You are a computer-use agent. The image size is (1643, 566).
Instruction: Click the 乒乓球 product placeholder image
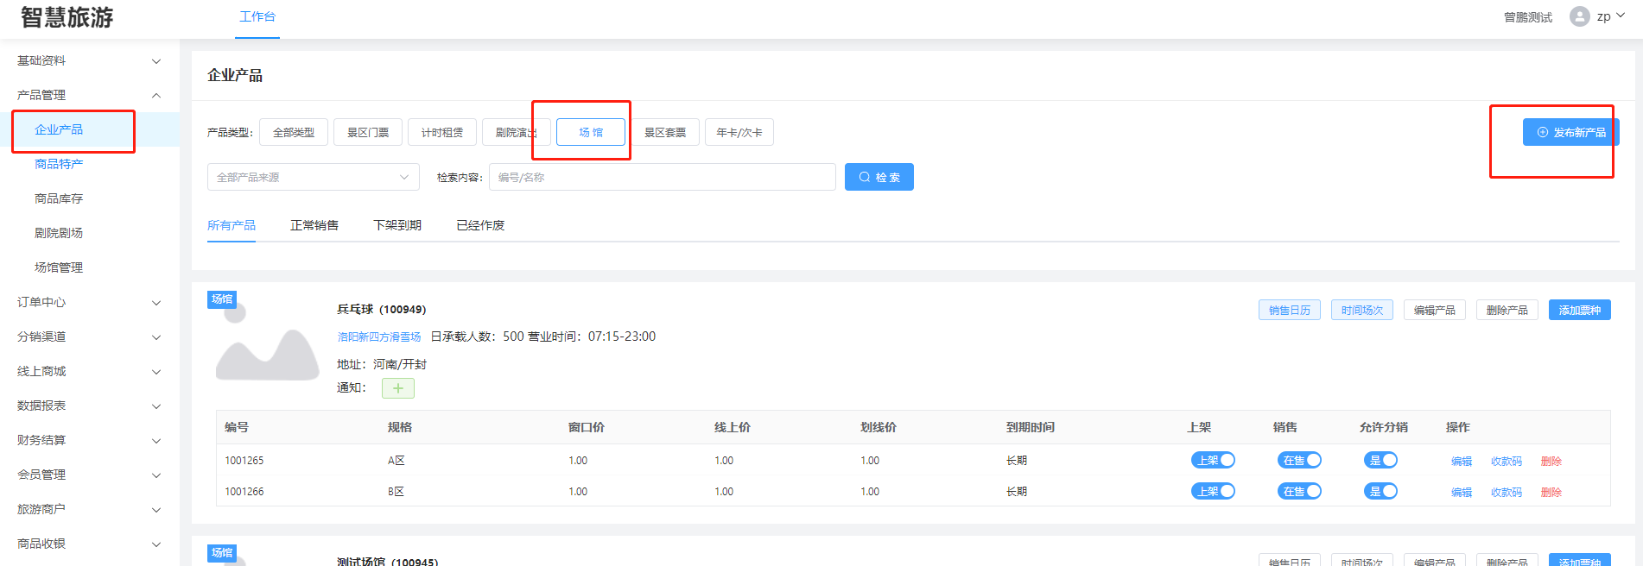pyautogui.click(x=267, y=347)
